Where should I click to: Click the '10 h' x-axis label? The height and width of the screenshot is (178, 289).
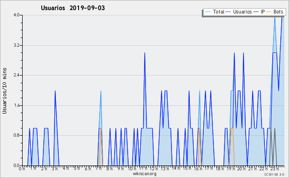tap(132, 168)
